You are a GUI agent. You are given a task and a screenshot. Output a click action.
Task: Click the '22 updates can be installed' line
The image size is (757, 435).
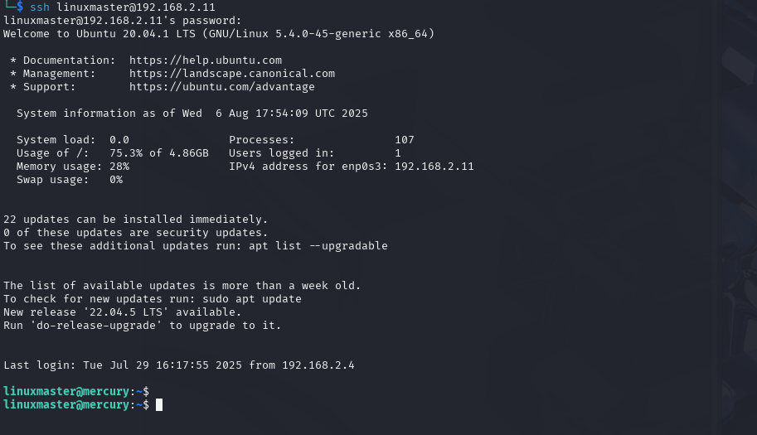click(136, 220)
